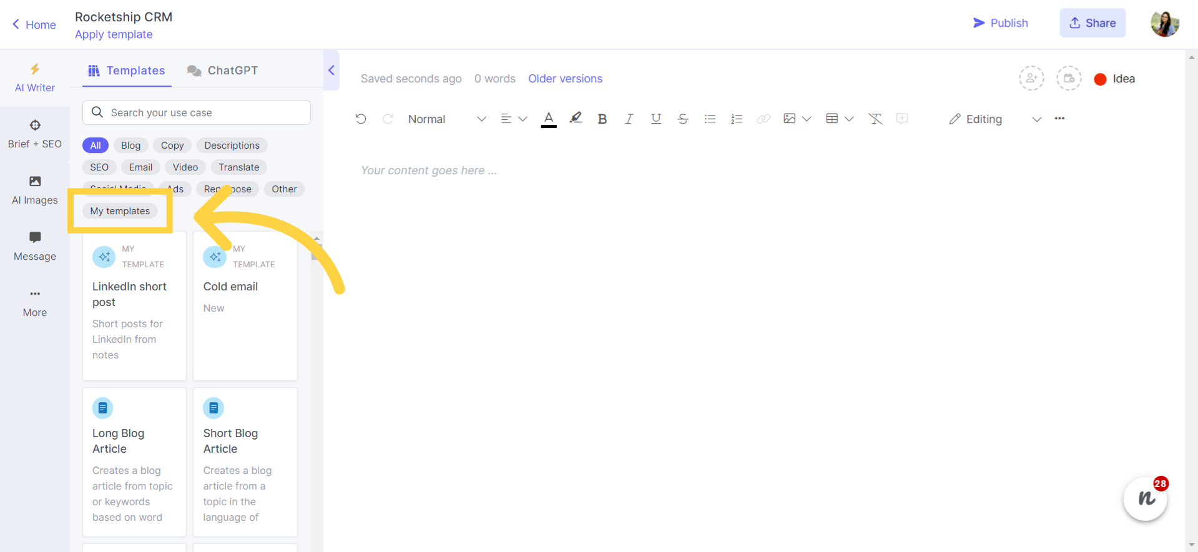Switch to the ChatGPT tab
The width and height of the screenshot is (1198, 552).
pos(223,71)
